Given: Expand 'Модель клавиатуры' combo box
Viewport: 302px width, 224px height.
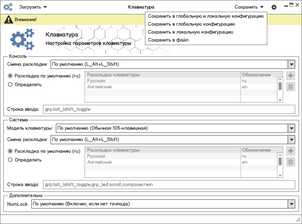Looking at the screenshot, I should point(176,128).
